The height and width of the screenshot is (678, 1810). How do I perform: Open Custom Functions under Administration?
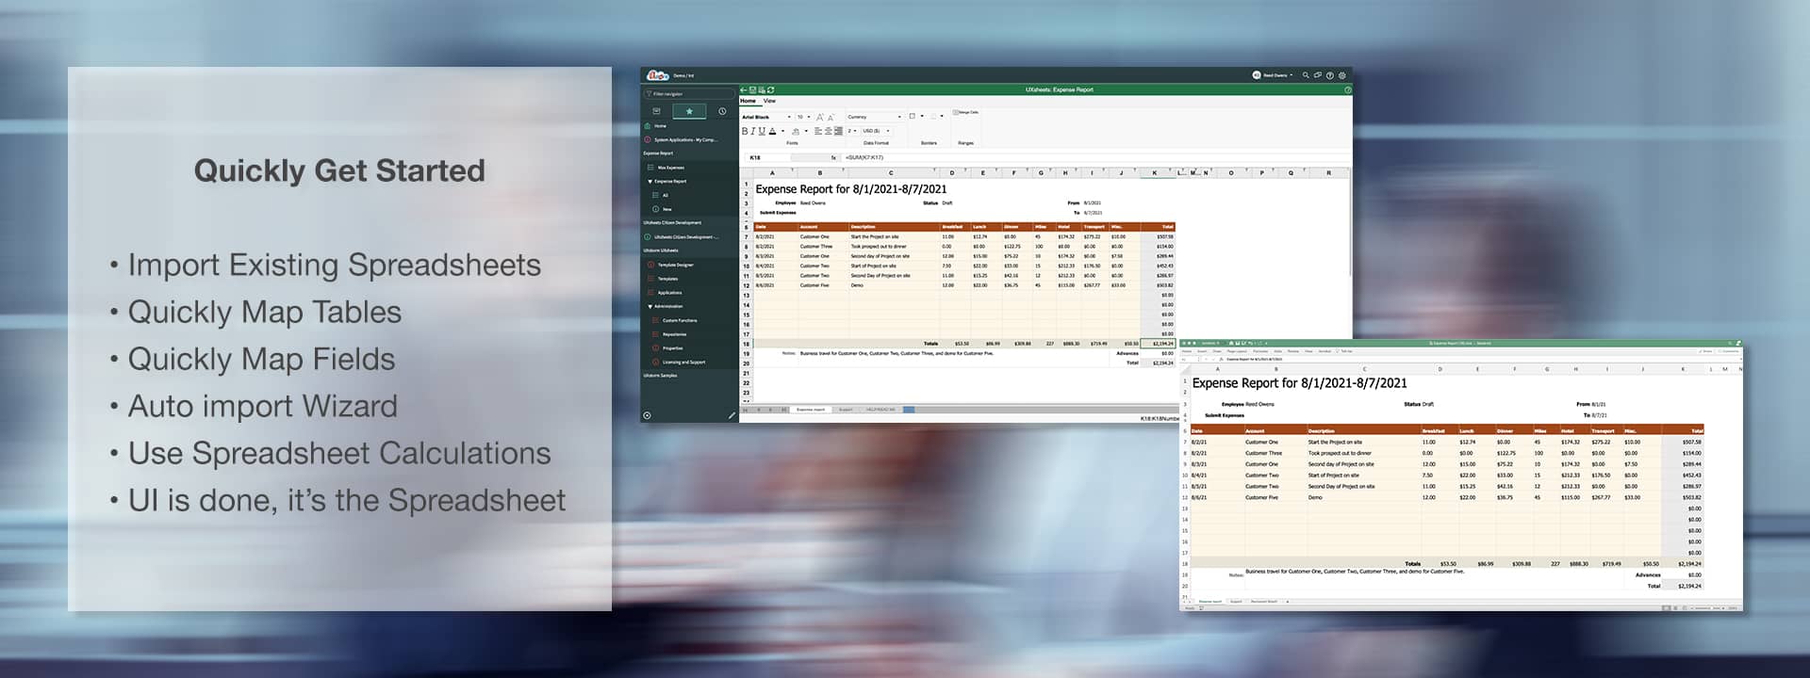(680, 320)
